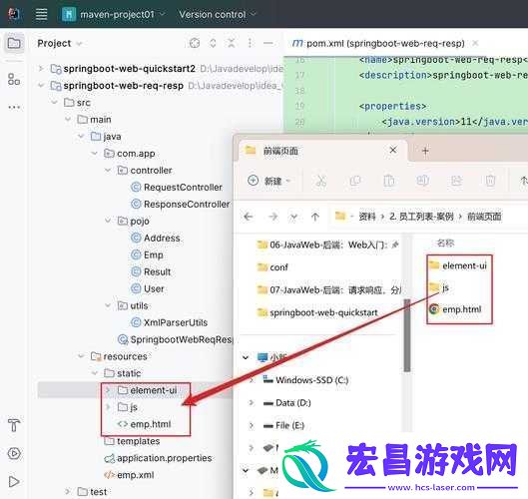528x499 pixels.
Task: Open the main hamburger menu
Action: click(41, 14)
